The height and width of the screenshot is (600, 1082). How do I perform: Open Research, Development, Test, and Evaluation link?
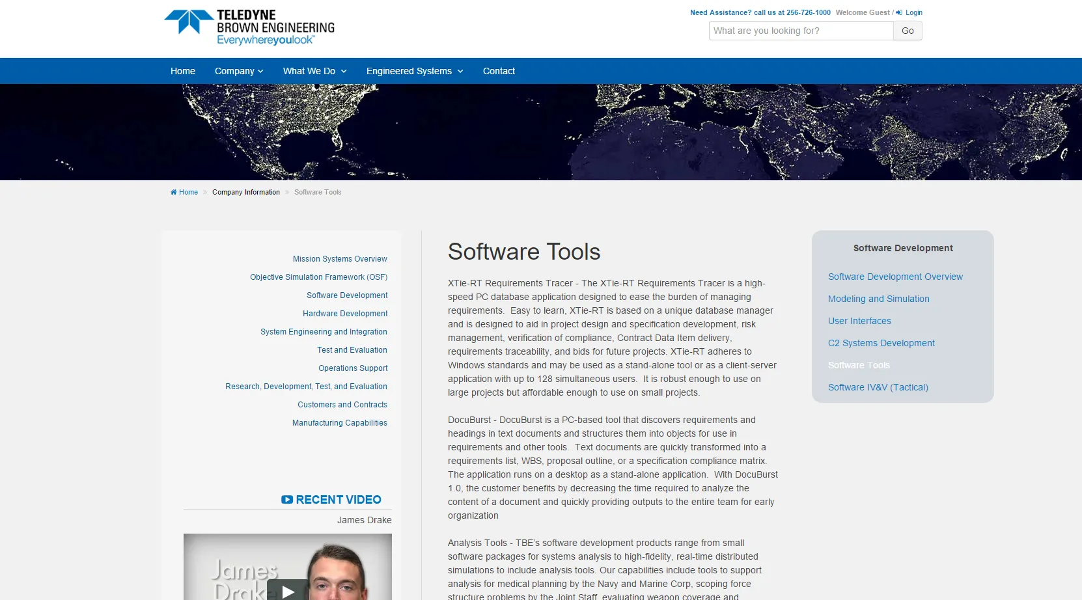point(306,387)
